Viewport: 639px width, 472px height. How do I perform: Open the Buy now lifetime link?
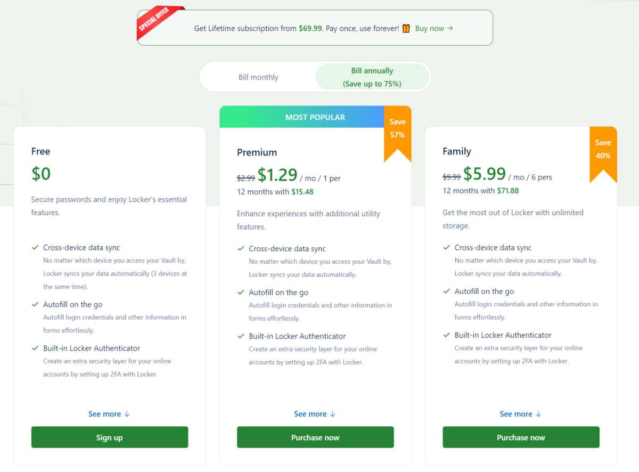(434, 28)
